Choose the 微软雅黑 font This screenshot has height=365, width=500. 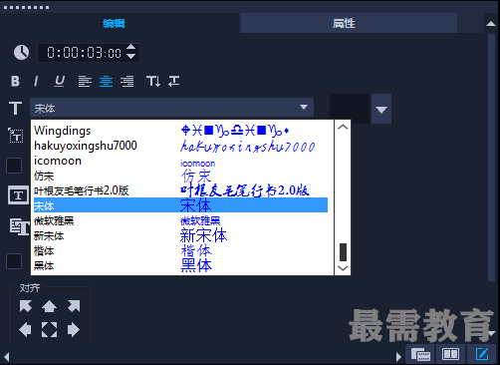click(180, 220)
